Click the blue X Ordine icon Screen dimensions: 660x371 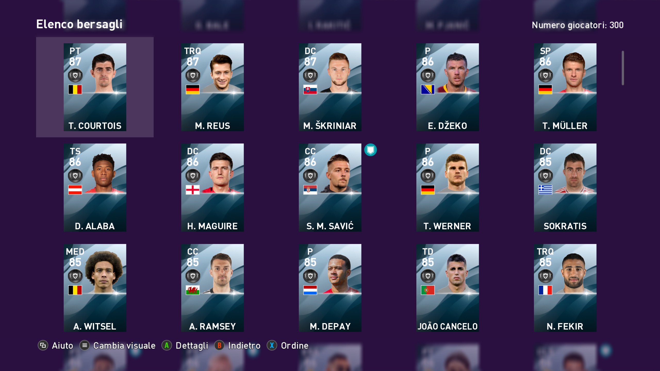pos(272,345)
